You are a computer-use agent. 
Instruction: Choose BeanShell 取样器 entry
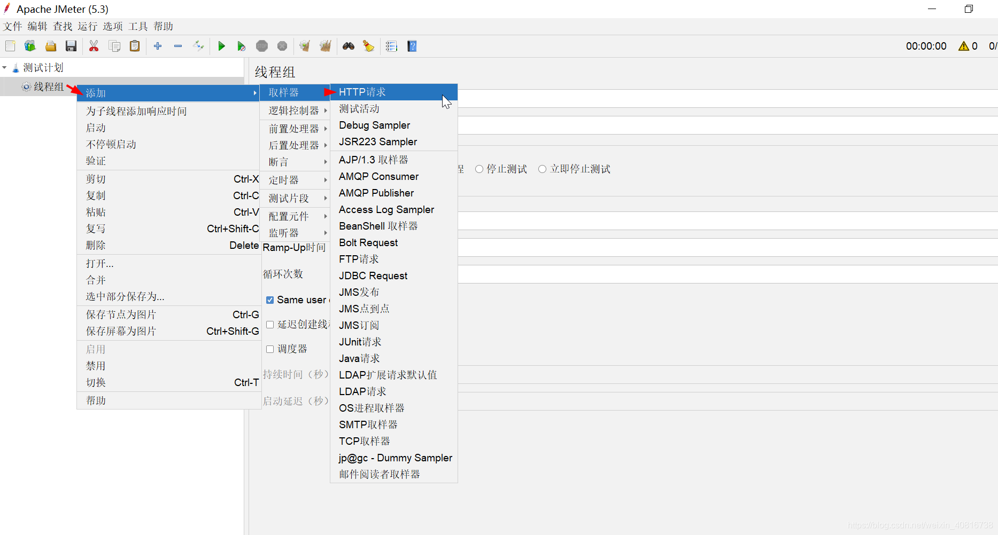click(x=394, y=226)
